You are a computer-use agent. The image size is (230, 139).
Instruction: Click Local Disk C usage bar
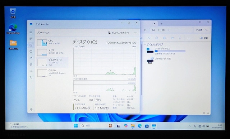click(x=170, y=51)
